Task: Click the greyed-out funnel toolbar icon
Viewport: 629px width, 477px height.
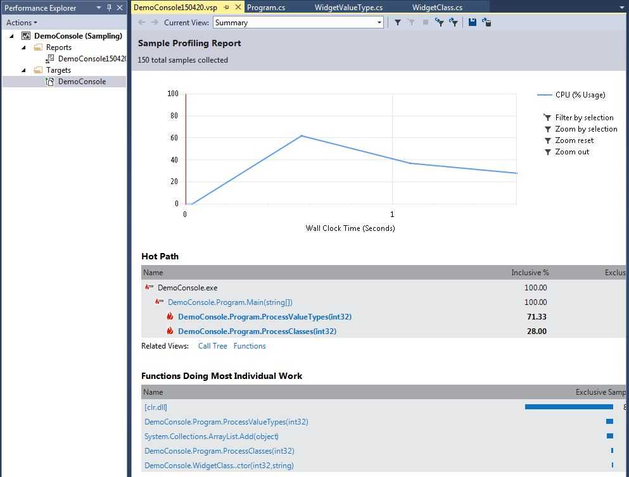Action: (x=412, y=22)
